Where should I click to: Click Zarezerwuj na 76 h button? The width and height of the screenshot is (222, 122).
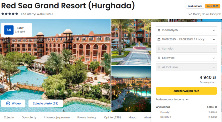[x=186, y=91]
